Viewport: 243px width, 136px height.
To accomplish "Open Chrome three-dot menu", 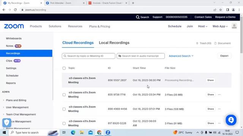I will click(x=239, y=10).
